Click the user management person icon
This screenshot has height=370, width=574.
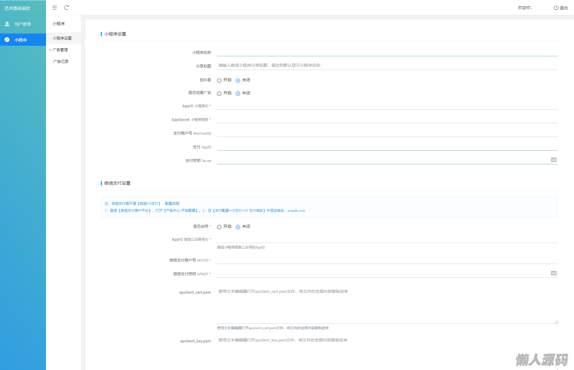[x=7, y=24]
